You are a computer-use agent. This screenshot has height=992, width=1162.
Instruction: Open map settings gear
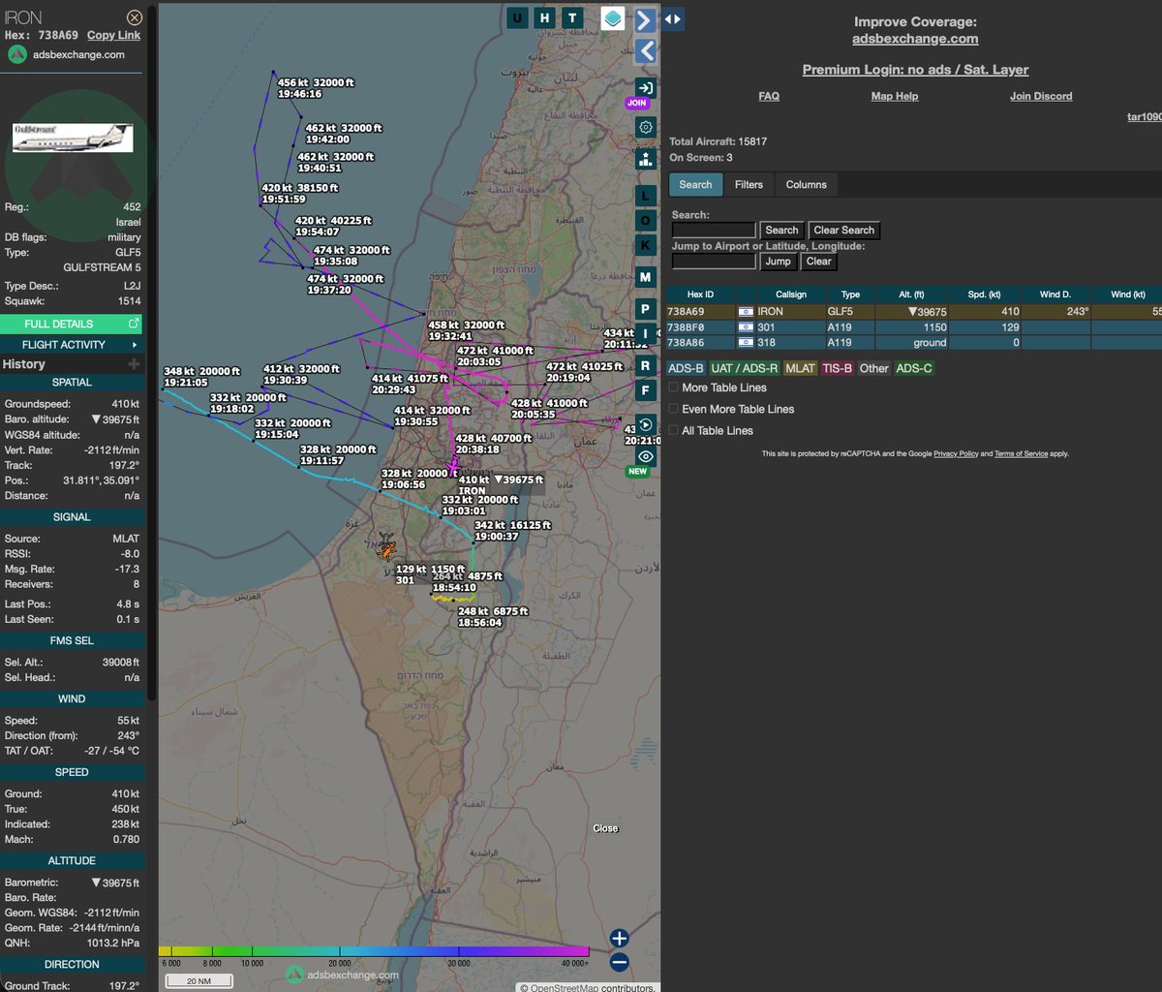coord(646,127)
